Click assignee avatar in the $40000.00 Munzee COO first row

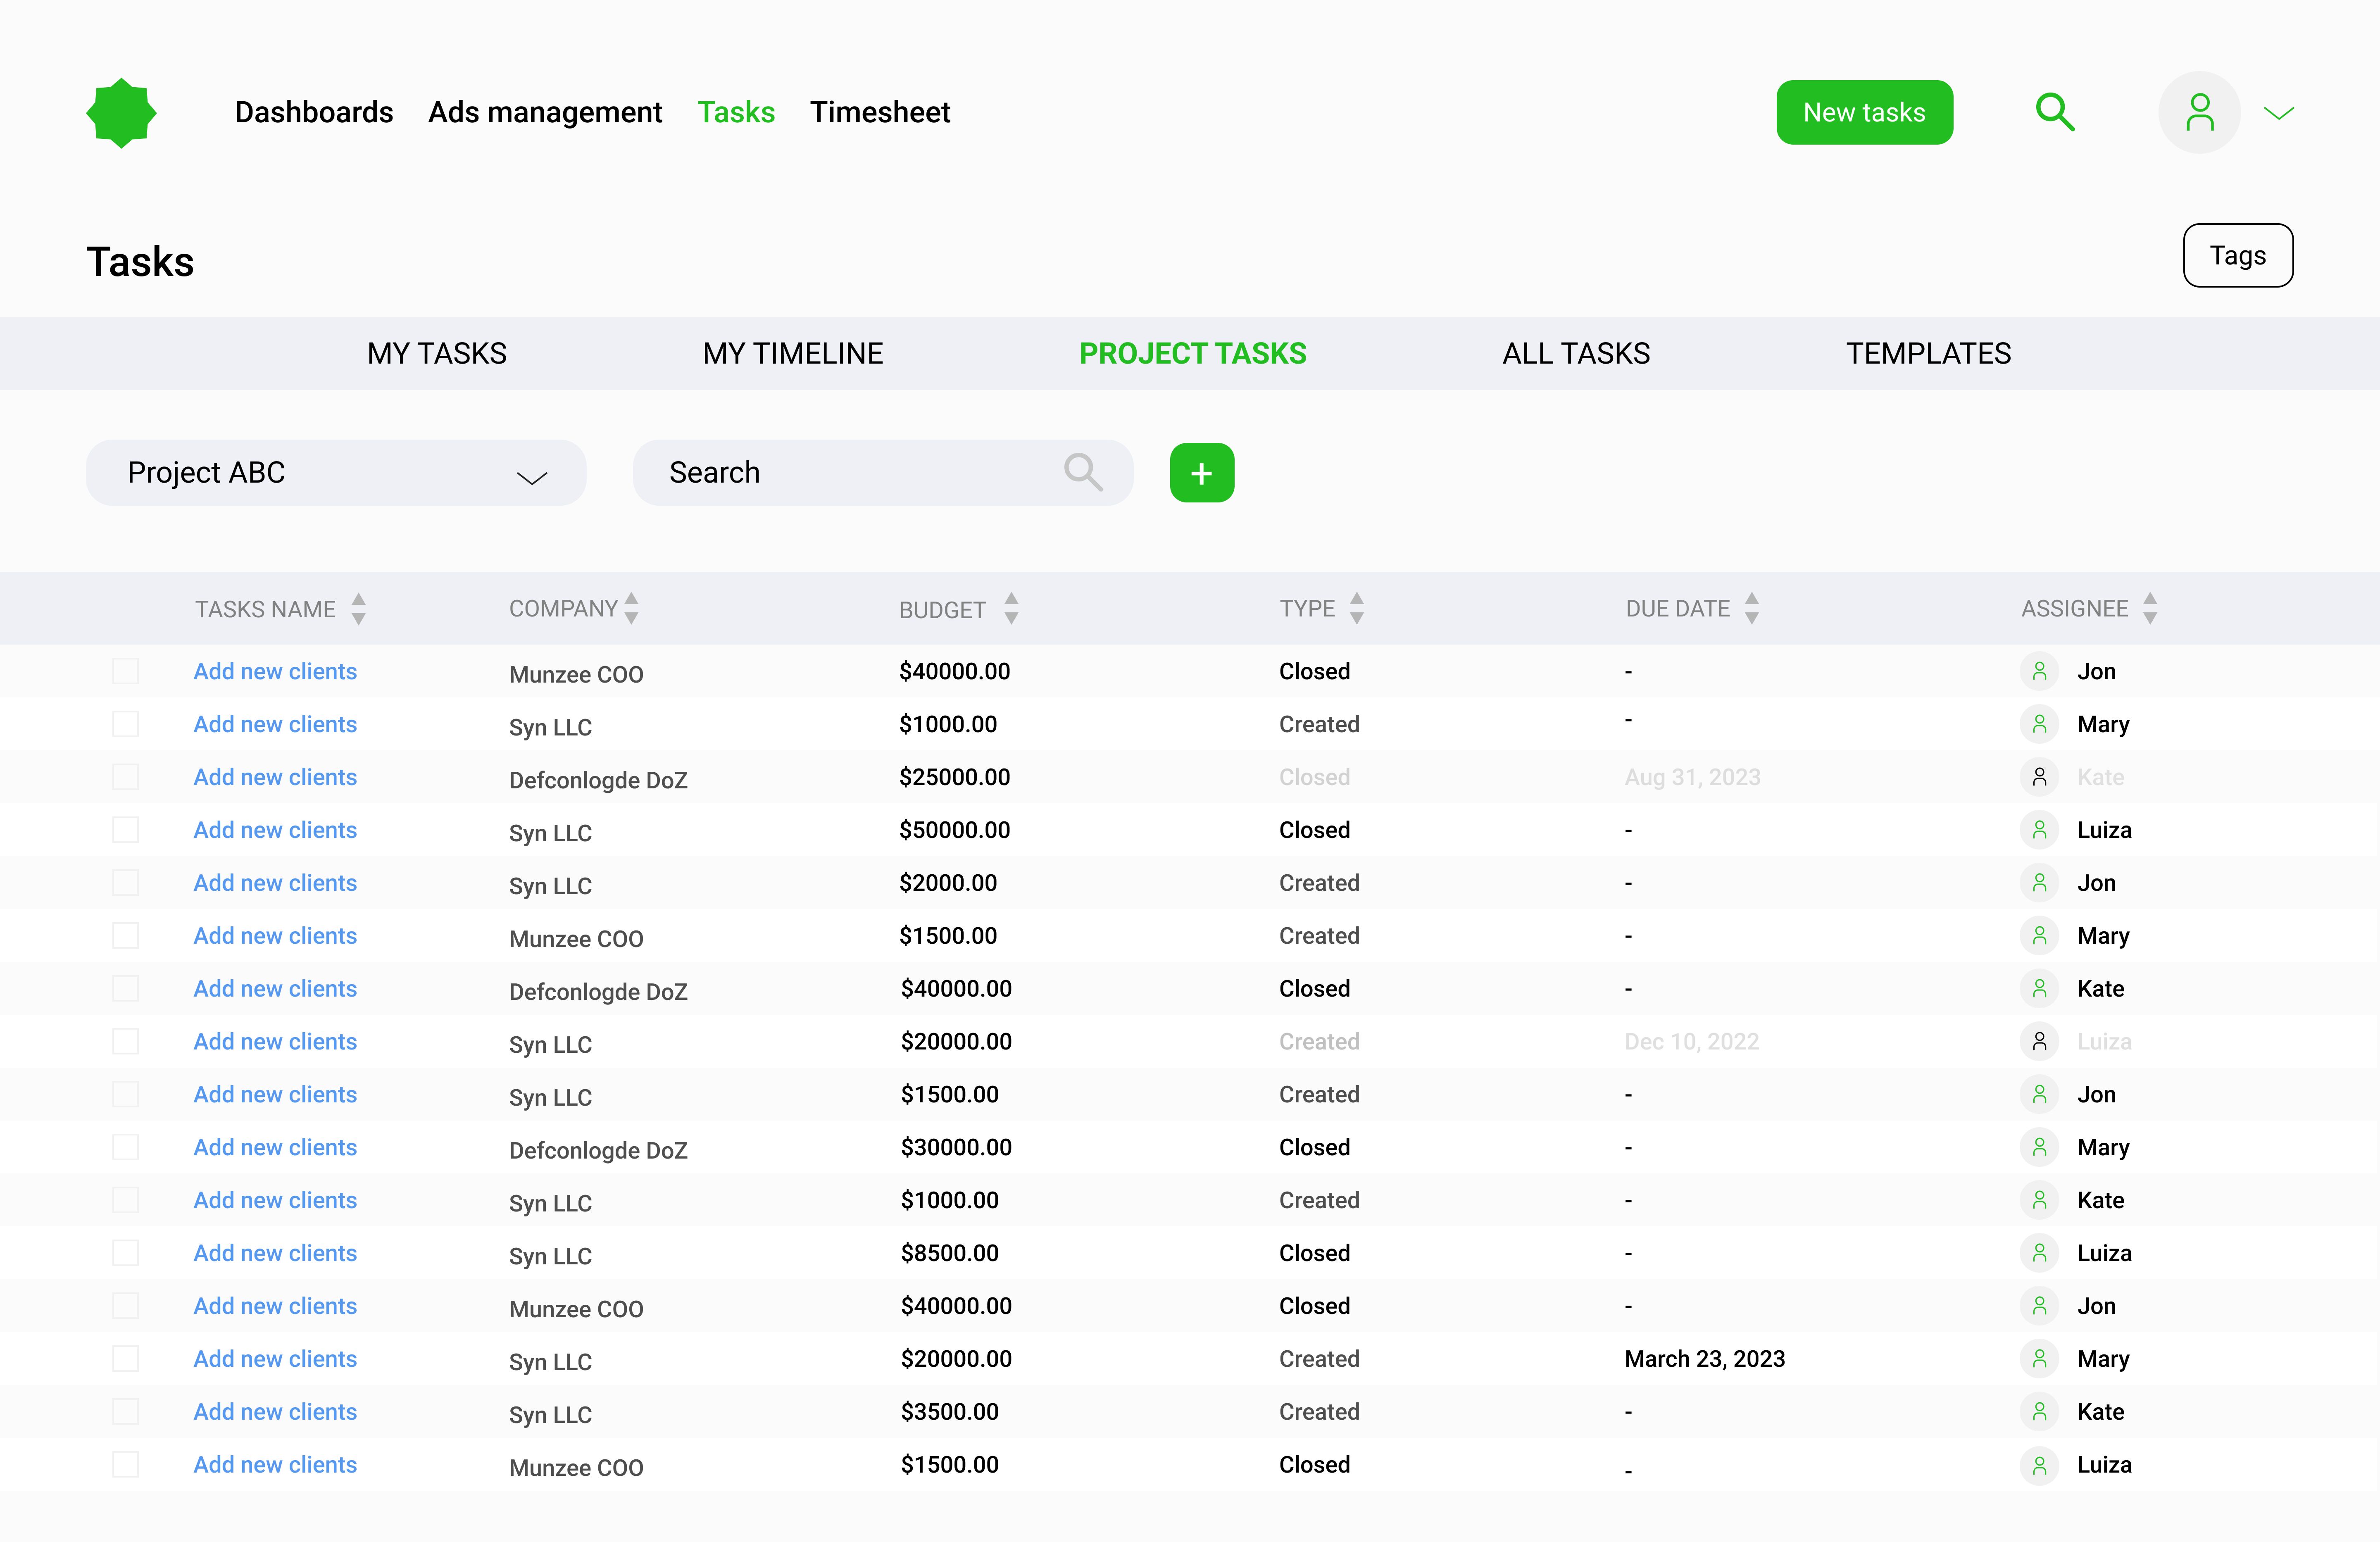pyautogui.click(x=2039, y=671)
